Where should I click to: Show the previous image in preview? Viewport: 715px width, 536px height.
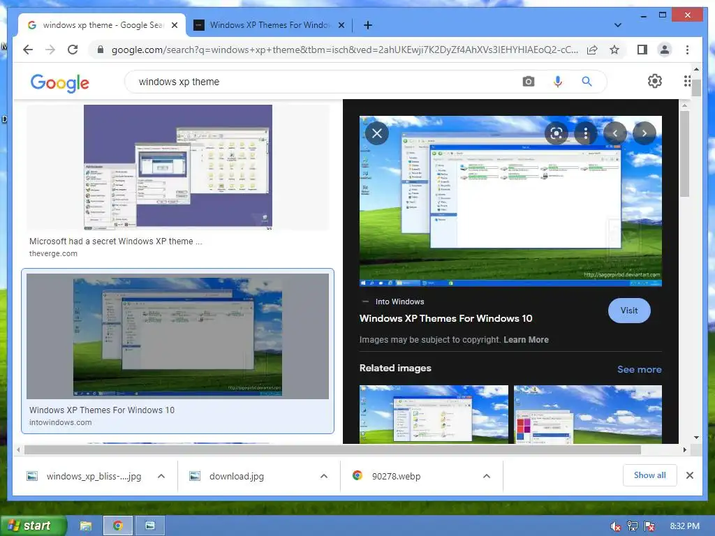click(615, 133)
